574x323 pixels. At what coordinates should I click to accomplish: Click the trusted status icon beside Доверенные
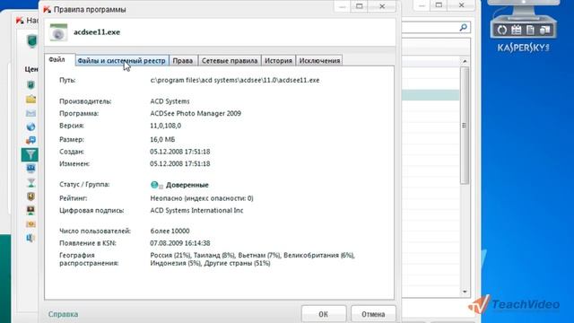pos(156,185)
